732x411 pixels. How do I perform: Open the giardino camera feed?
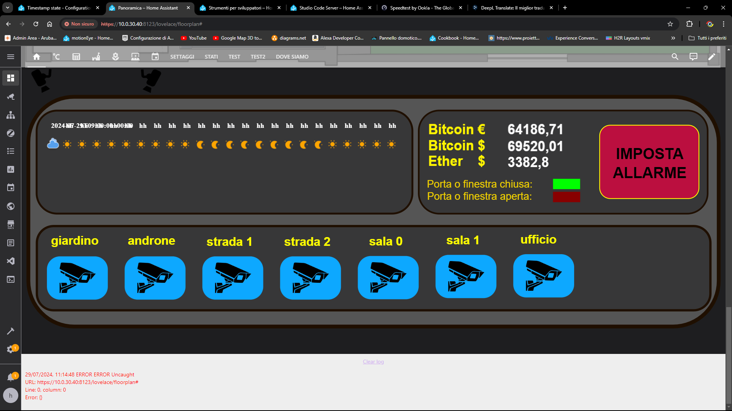[77, 278]
